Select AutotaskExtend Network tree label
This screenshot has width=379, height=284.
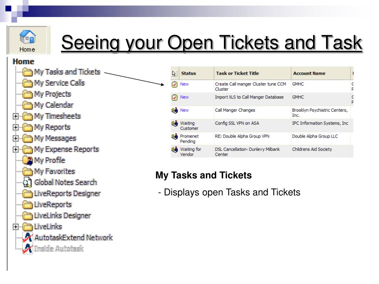[73, 238]
